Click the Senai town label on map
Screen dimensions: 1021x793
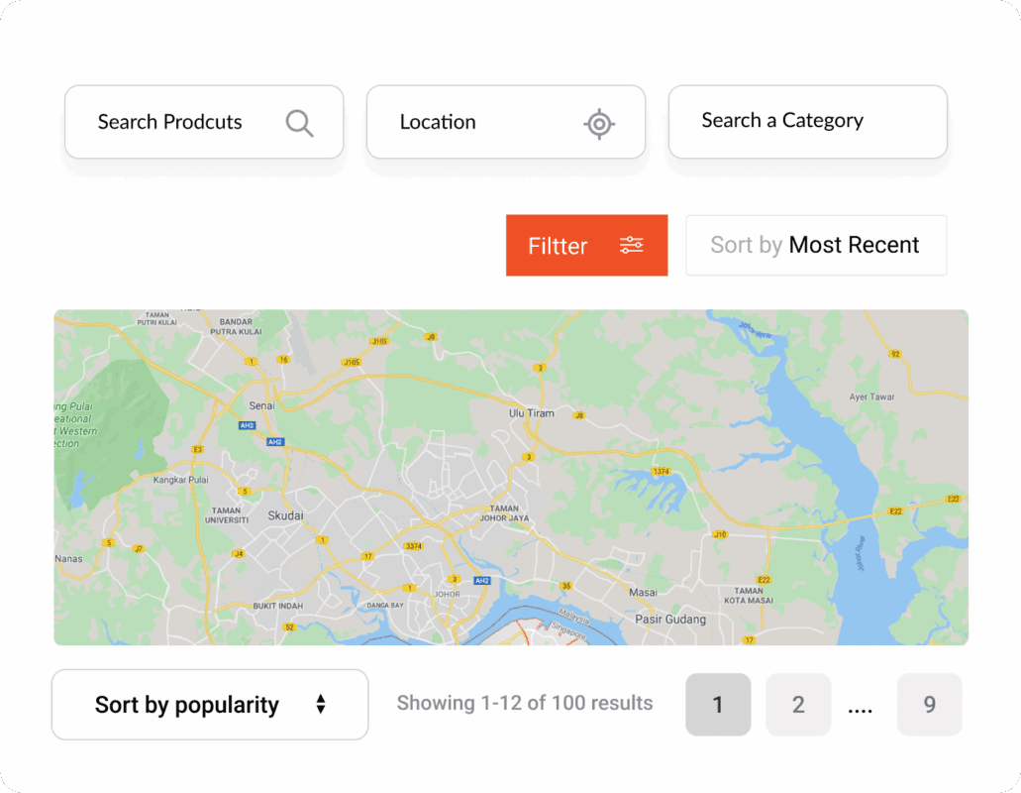pos(261,406)
